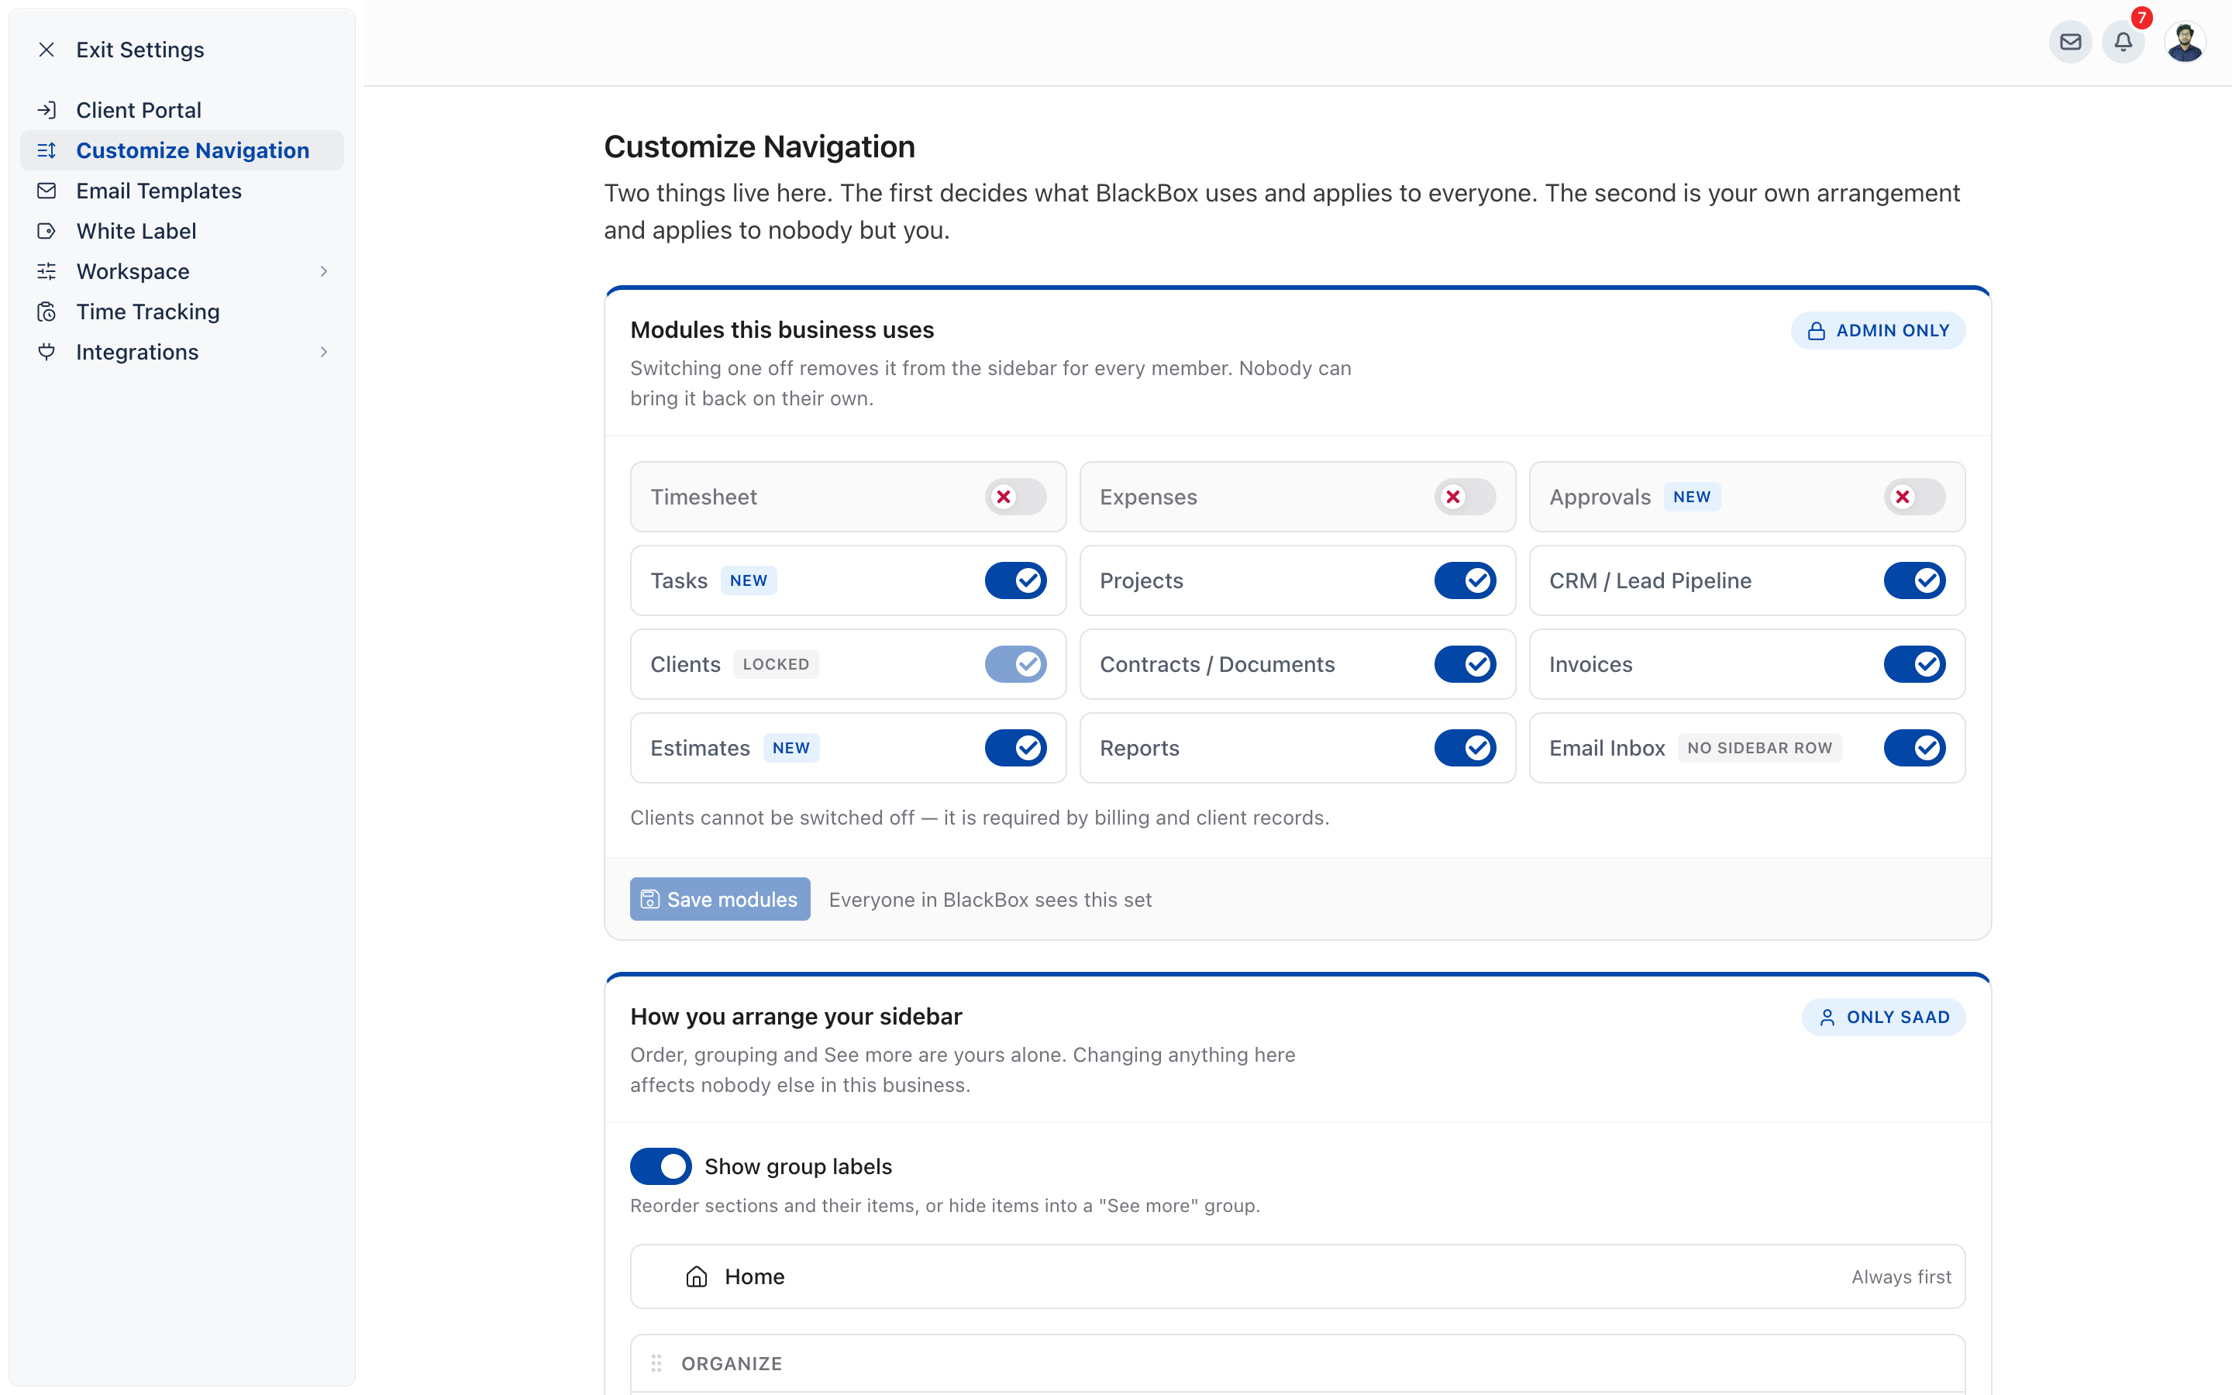Toggle the Estimates module switch
2232x1395 pixels.
tap(1014, 747)
